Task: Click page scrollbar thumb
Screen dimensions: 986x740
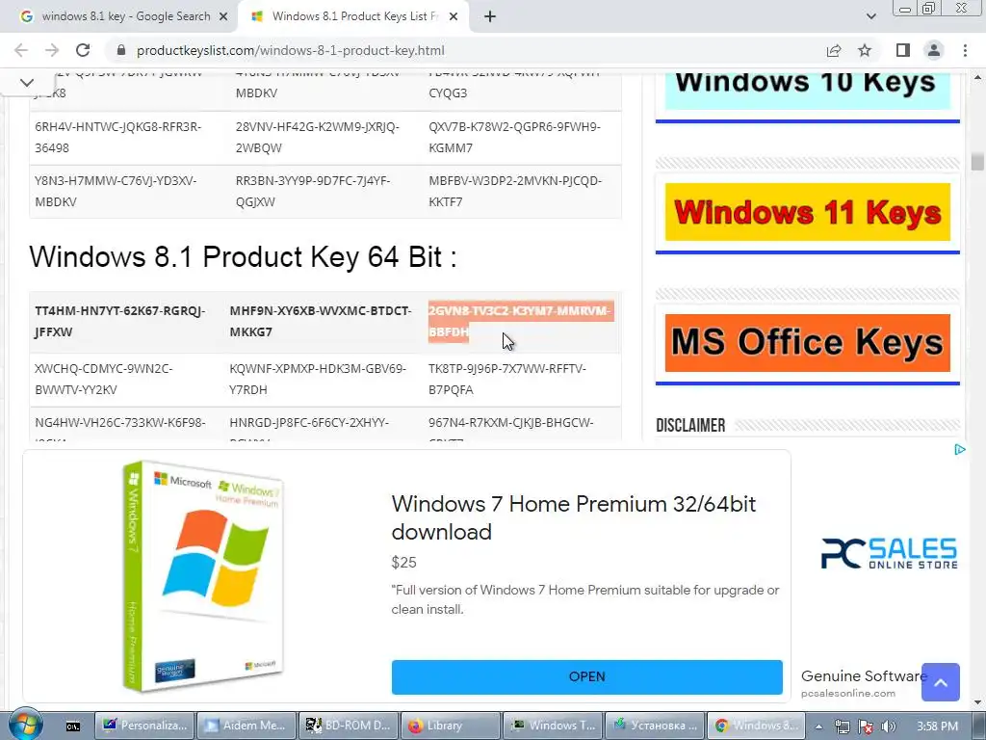Action: [976, 161]
